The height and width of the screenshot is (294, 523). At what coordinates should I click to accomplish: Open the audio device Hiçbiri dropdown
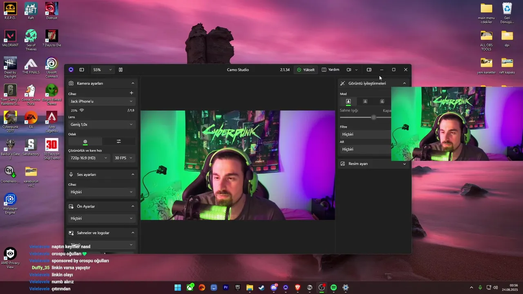click(102, 192)
